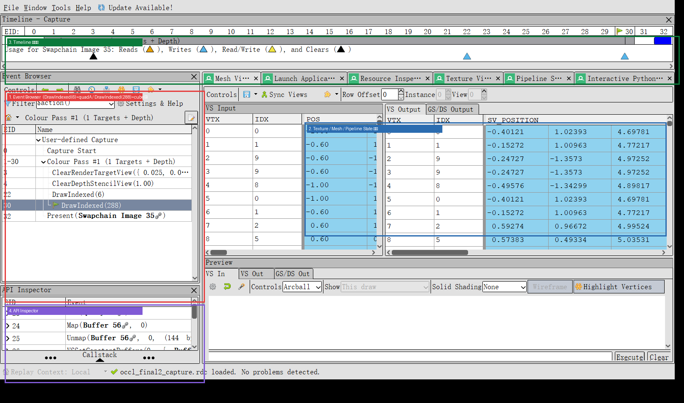684x403 pixels.
Task: Go to next event with the right arrow
Action: [60, 89]
